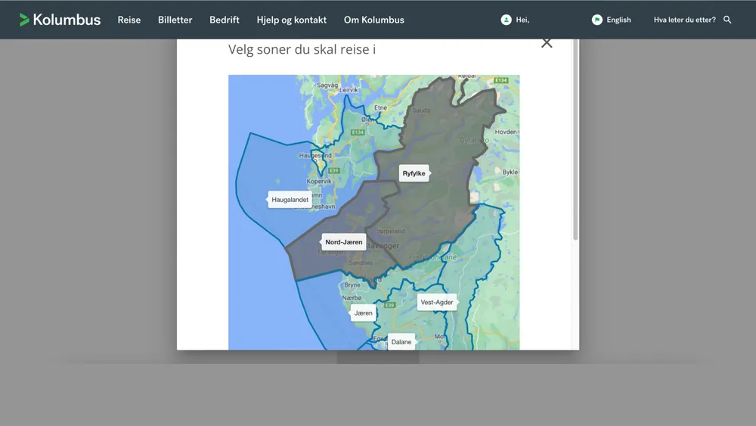Open the Bedrift menu

click(x=225, y=20)
